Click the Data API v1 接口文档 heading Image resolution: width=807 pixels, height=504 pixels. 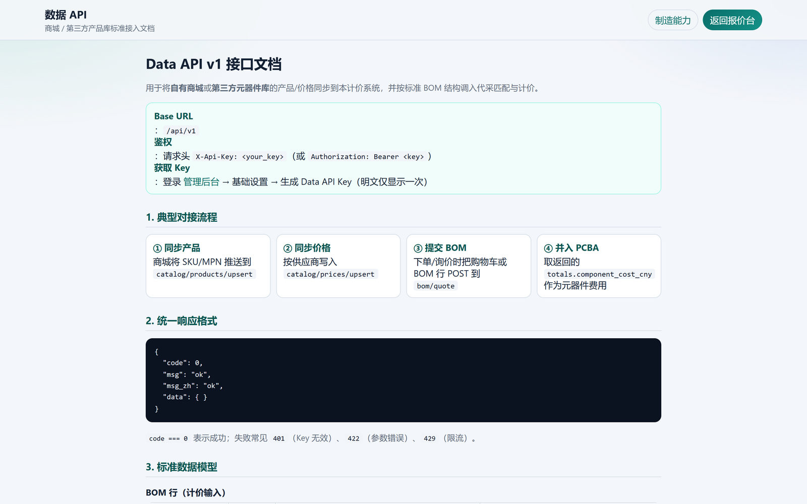(214, 64)
